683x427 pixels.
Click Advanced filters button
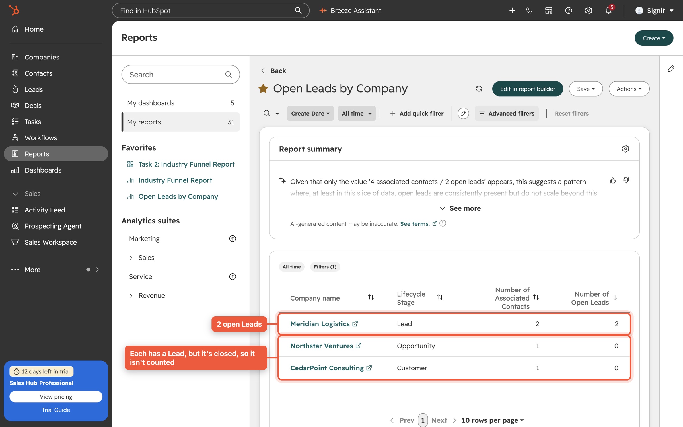507,114
